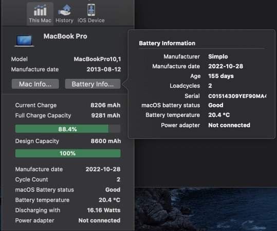Viewport: 277px width, 231px height.
Task: Click the MacBookPro10,1 model value
Action: [98, 59]
